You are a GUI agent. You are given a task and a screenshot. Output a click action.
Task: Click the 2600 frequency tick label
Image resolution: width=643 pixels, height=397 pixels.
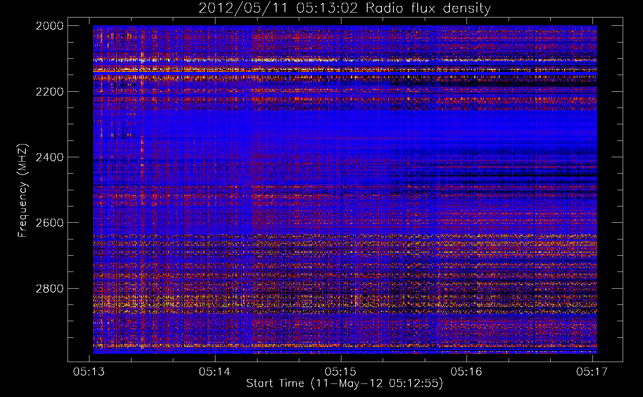pyautogui.click(x=50, y=223)
